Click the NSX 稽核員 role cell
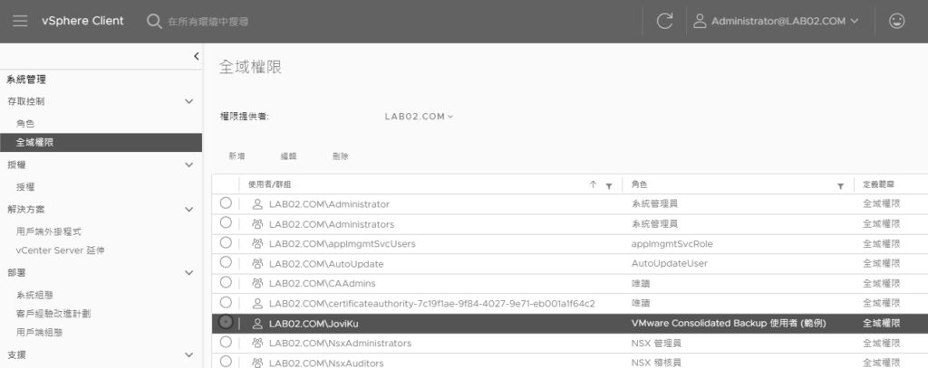Screen dimensions: 928x368 click(656, 363)
